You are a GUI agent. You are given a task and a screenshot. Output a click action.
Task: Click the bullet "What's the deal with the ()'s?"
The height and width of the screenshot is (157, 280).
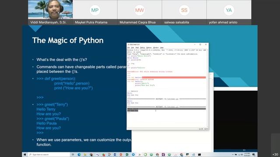coord(62,60)
